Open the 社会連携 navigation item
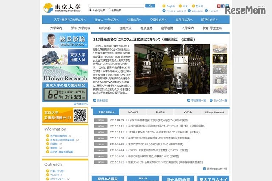Viewport: 272px width, 181px height. click(146, 28)
